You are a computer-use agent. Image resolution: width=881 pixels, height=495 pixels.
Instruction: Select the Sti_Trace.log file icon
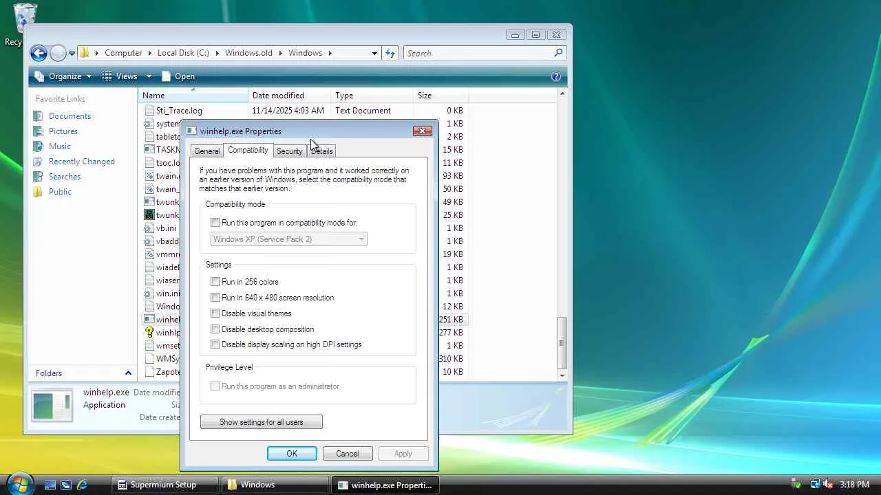(149, 111)
